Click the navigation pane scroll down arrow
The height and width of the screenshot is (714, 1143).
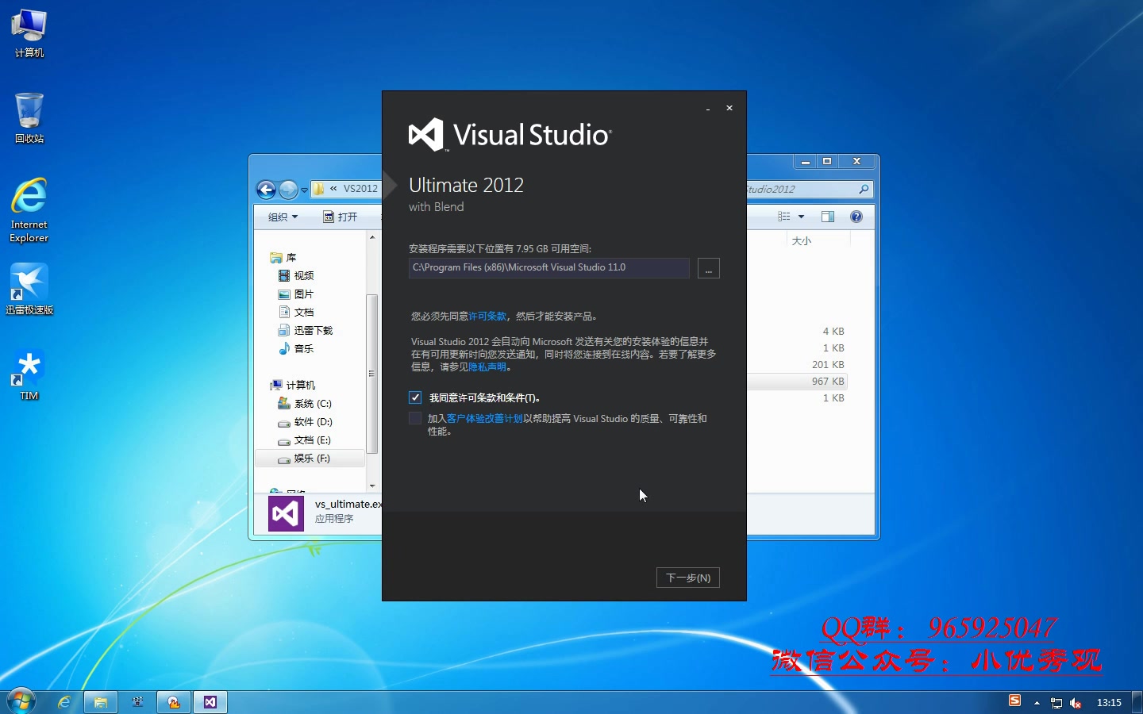(371, 486)
